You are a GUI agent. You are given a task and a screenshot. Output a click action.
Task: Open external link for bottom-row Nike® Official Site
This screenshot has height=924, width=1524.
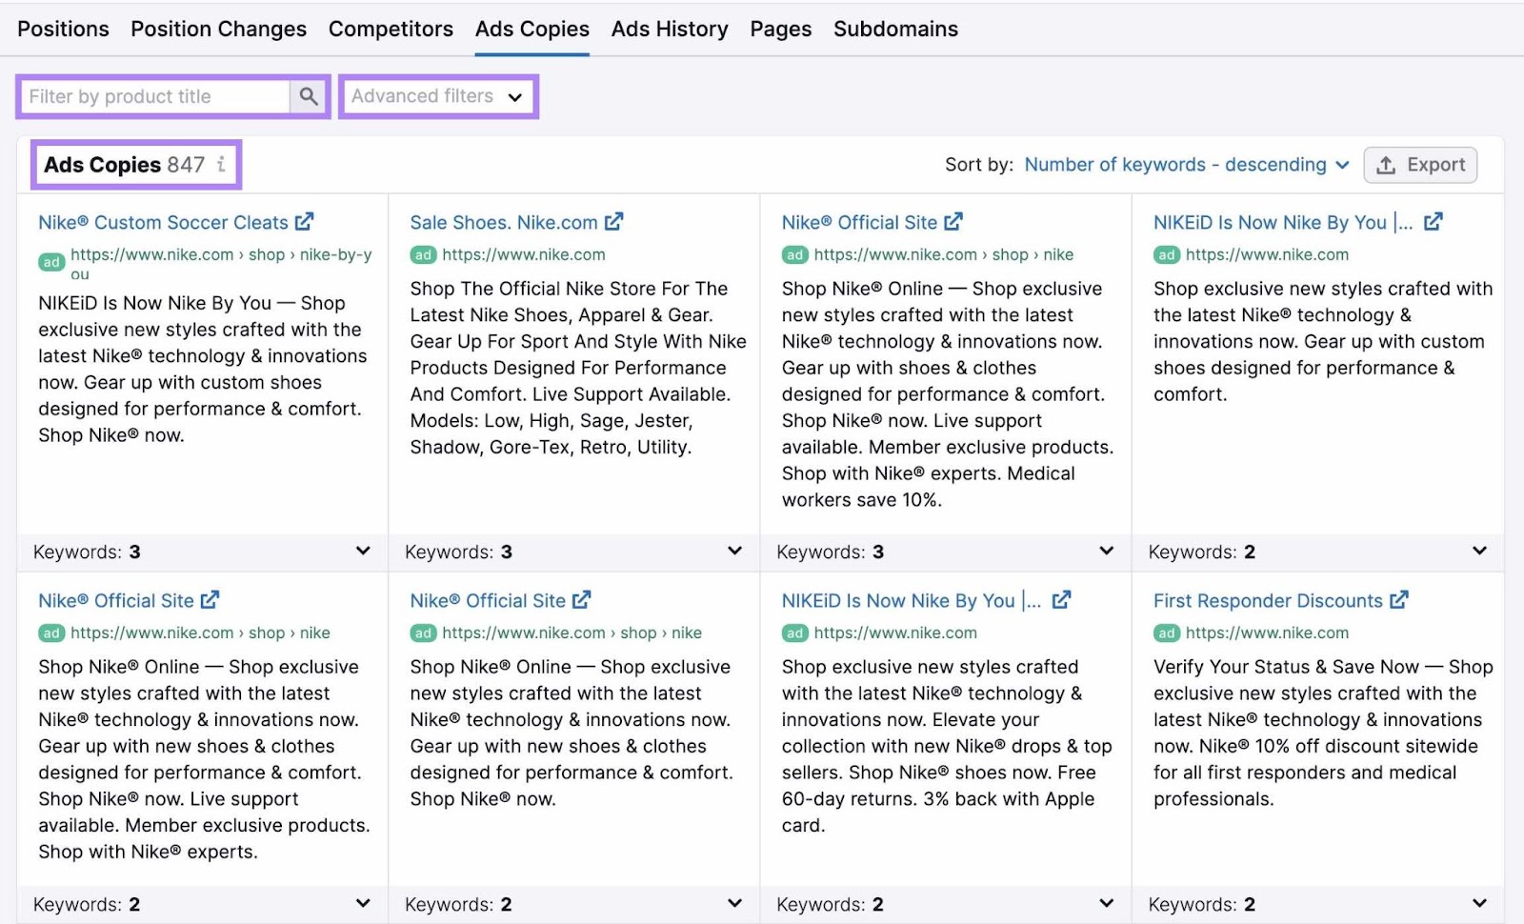[x=209, y=600]
